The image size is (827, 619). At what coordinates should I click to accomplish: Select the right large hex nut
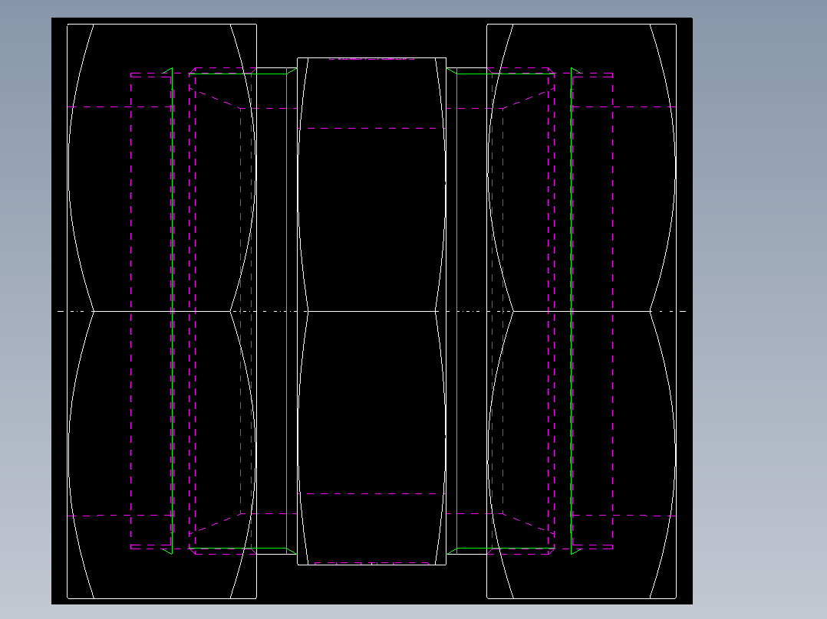click(582, 311)
